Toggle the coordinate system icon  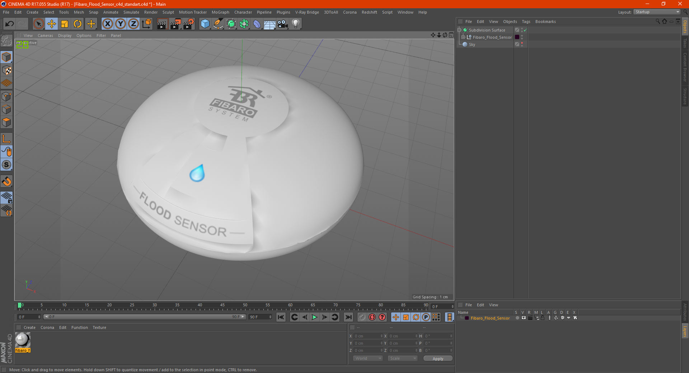pos(147,24)
